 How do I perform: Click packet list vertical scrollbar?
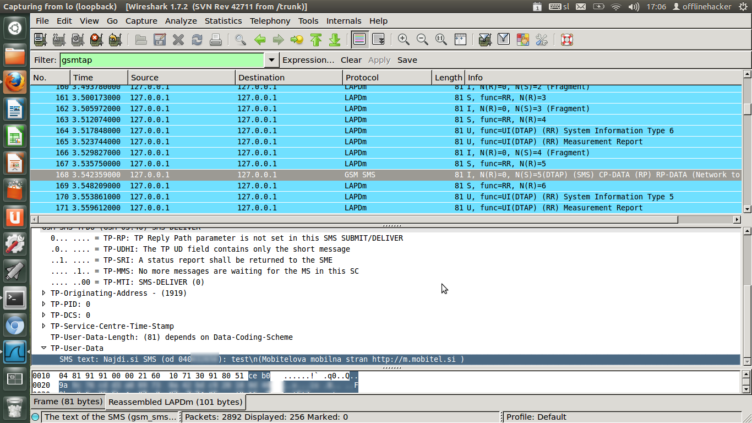pos(747,142)
